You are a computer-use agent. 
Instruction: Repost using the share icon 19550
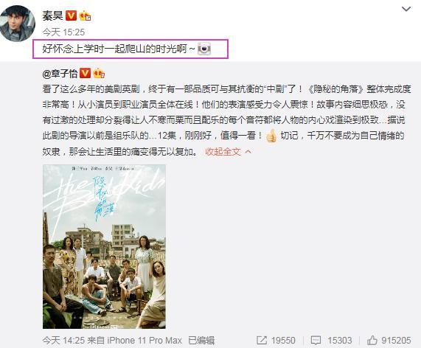pyautogui.click(x=276, y=341)
